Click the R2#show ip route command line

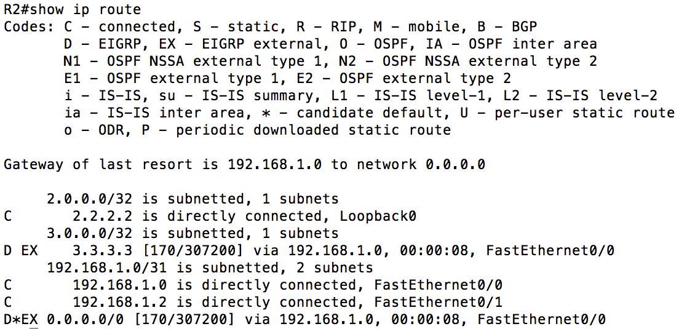tap(72, 10)
